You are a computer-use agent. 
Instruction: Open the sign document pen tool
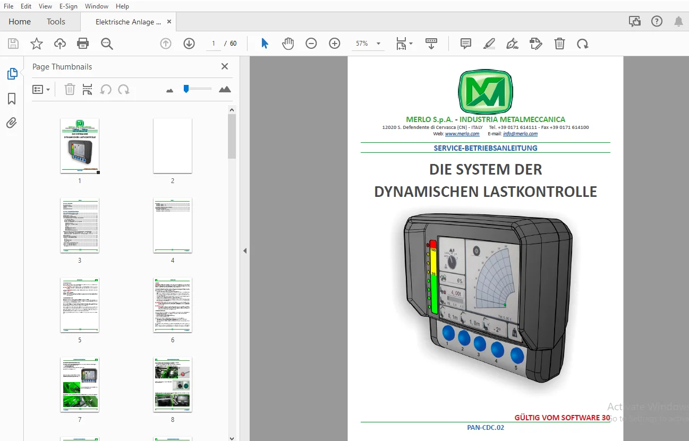coord(513,44)
